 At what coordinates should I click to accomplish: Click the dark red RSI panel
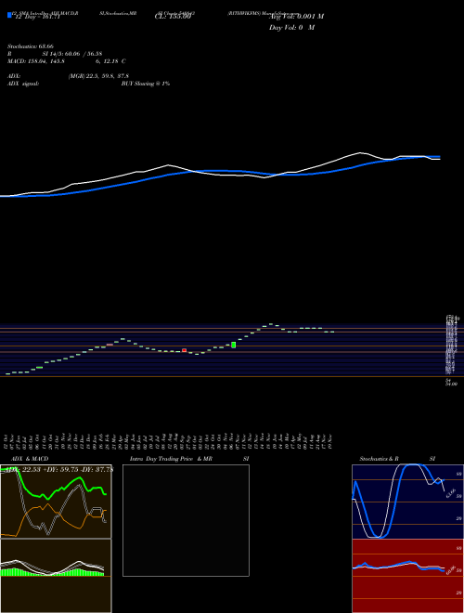coord(407,576)
